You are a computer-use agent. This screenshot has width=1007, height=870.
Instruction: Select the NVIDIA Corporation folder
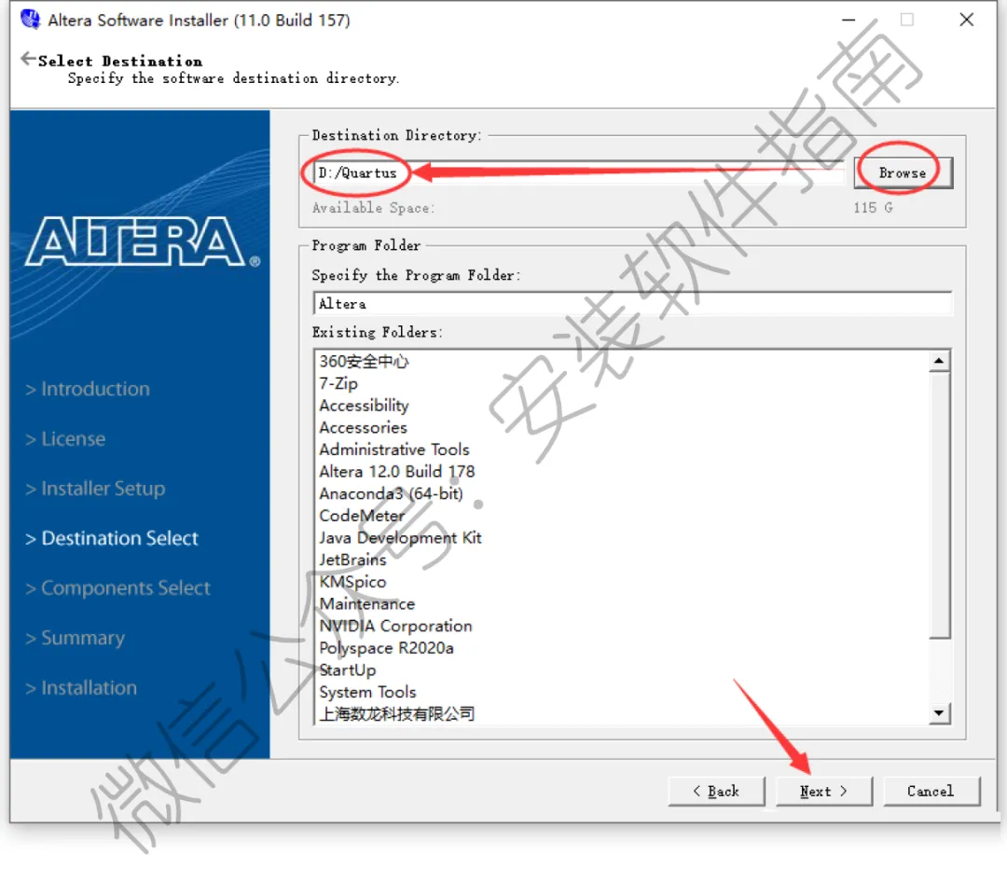[x=395, y=626]
